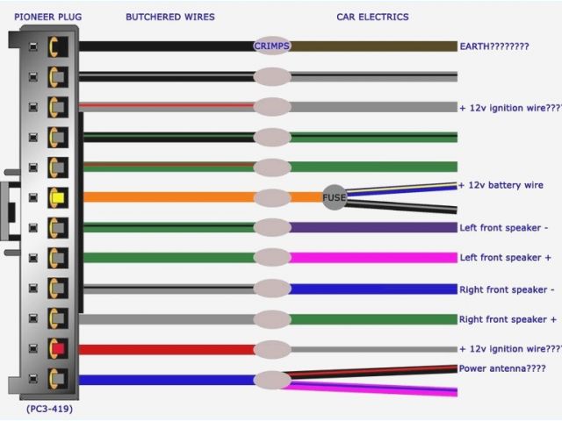Image resolution: width=562 pixels, height=421 pixels.
Task: Click the EARTH???????? label
Action: [494, 46]
